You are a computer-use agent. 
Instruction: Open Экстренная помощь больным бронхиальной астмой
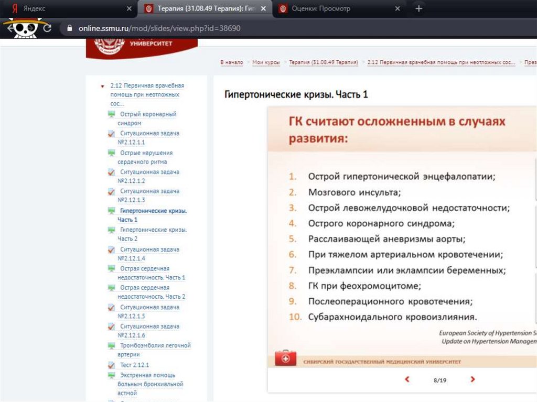(x=151, y=384)
